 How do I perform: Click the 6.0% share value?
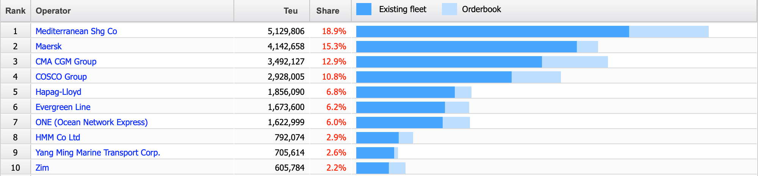pyautogui.click(x=336, y=122)
